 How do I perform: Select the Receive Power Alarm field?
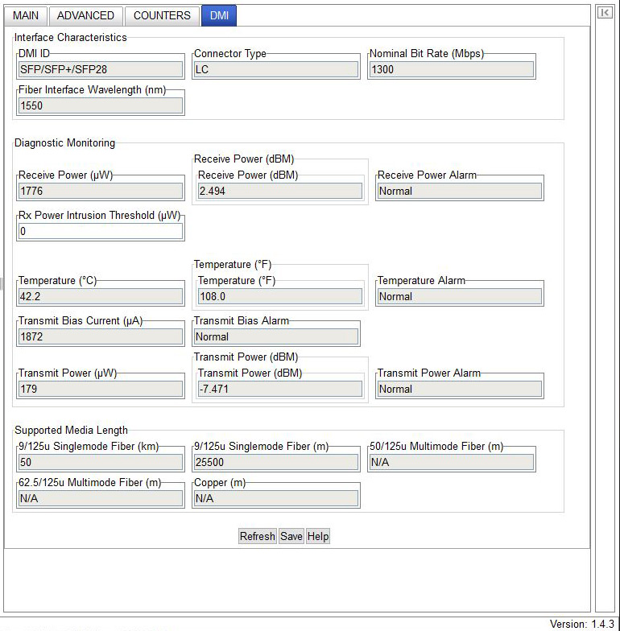click(459, 191)
